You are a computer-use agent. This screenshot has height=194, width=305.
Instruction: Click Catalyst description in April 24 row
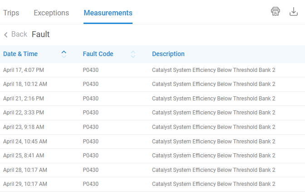pos(214,142)
